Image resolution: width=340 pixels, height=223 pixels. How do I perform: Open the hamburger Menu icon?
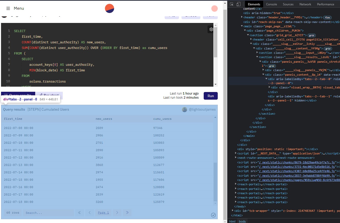tap(8, 8)
